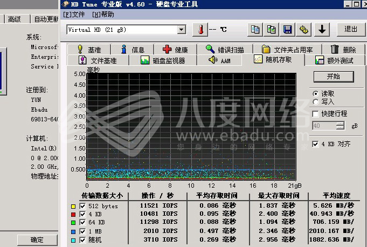Image resolution: width=367 pixels, height=247 pixels.
Task: Toggle the 4 KB 对齐 alignment checkbox
Action: pos(315,144)
